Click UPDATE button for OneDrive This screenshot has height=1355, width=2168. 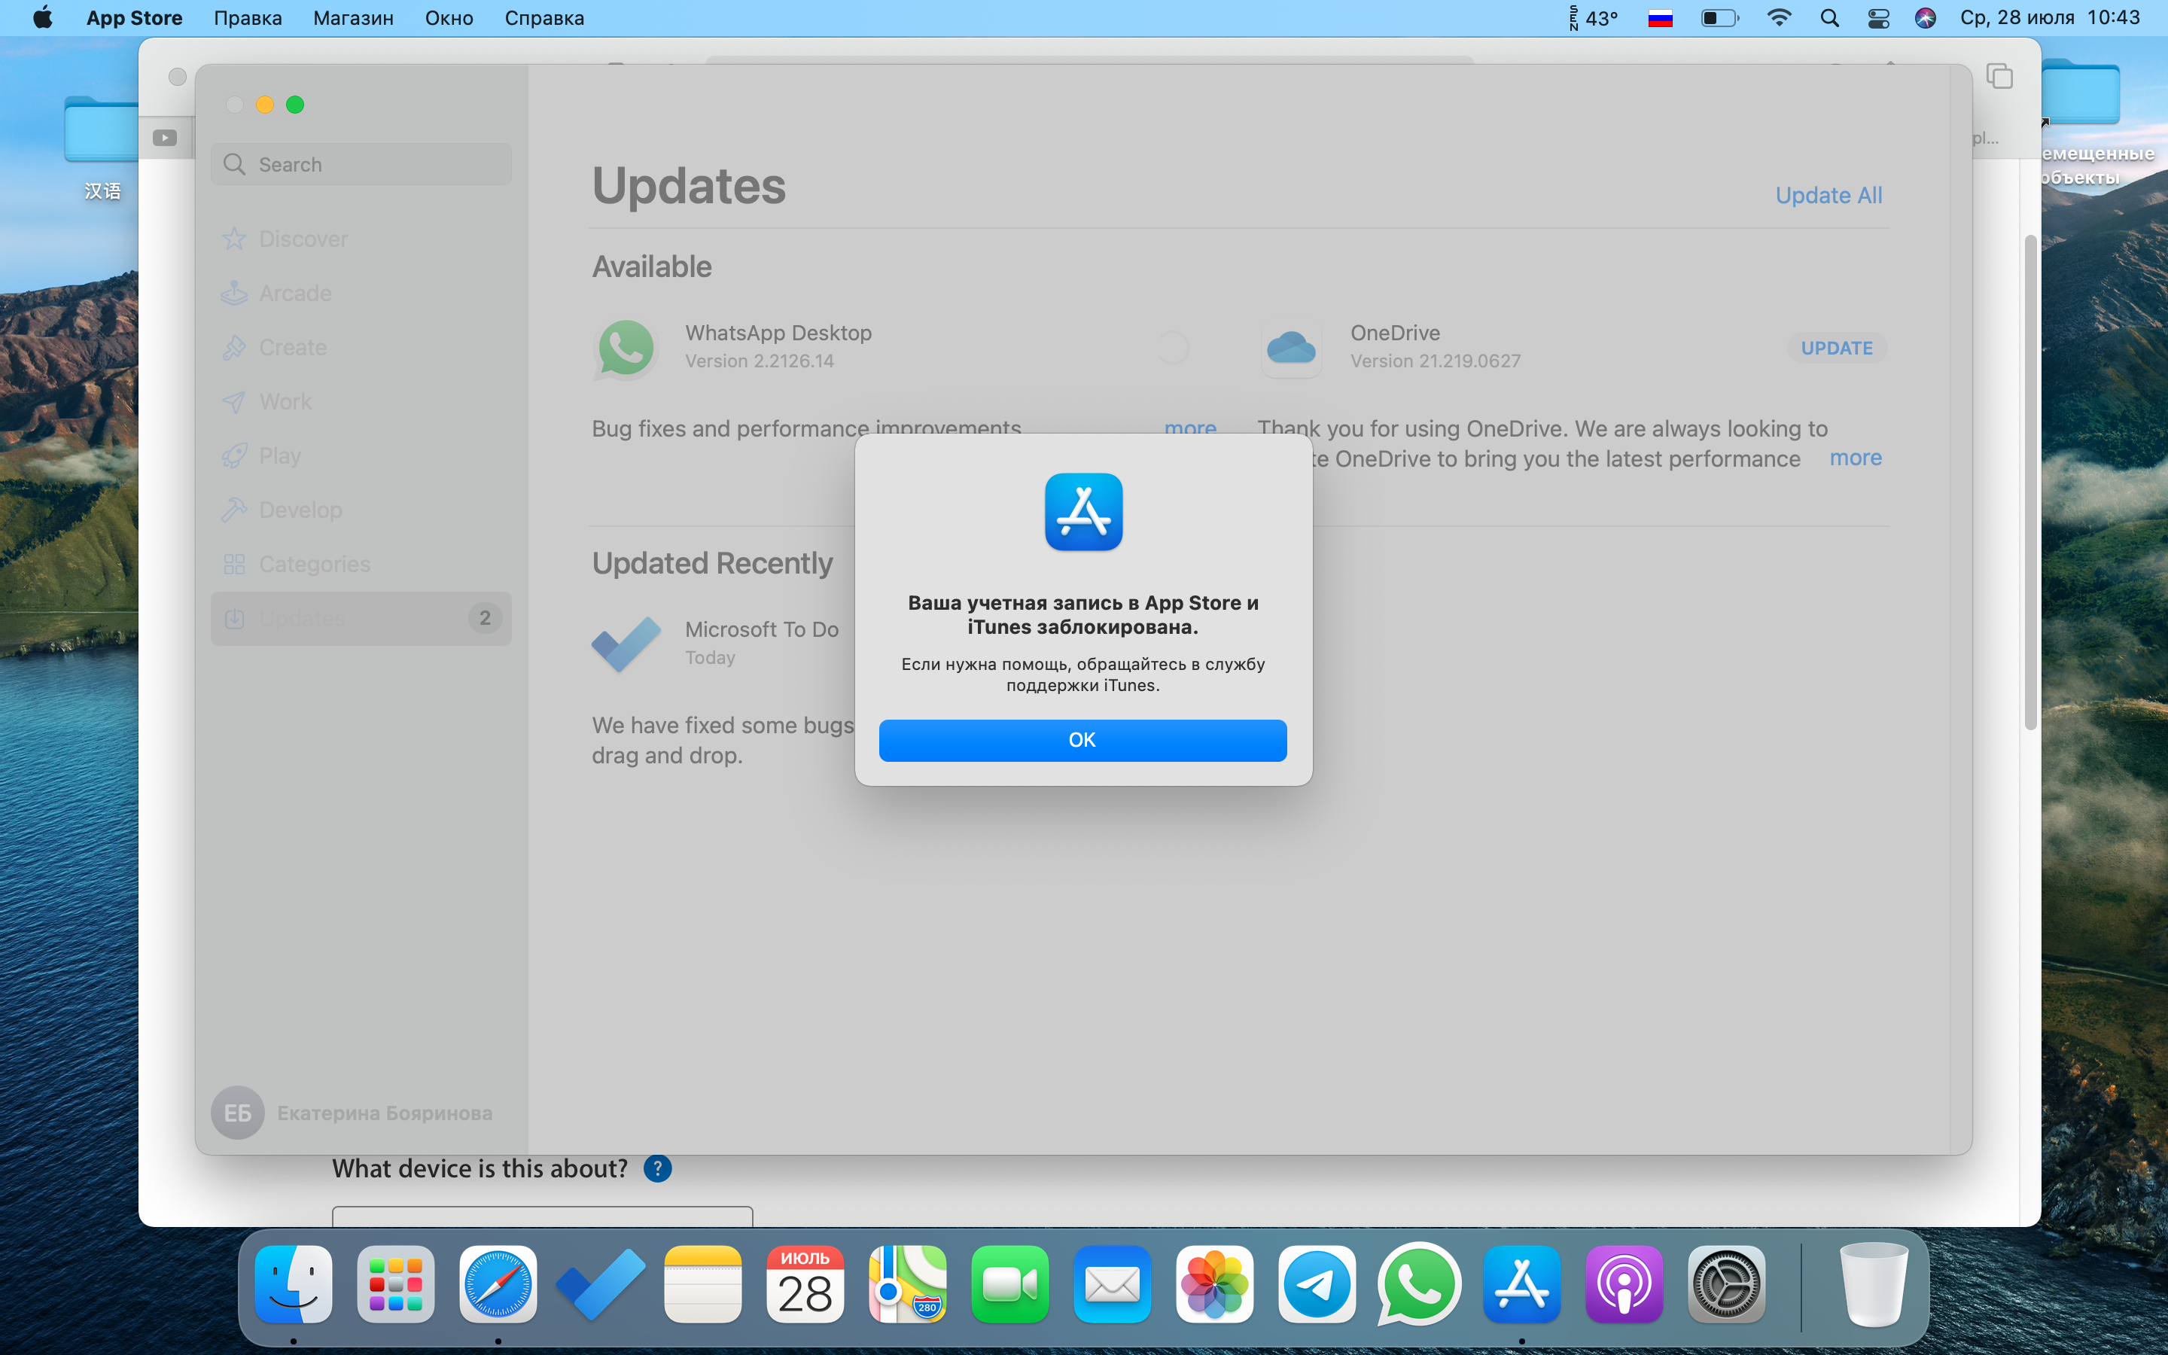point(1837,348)
